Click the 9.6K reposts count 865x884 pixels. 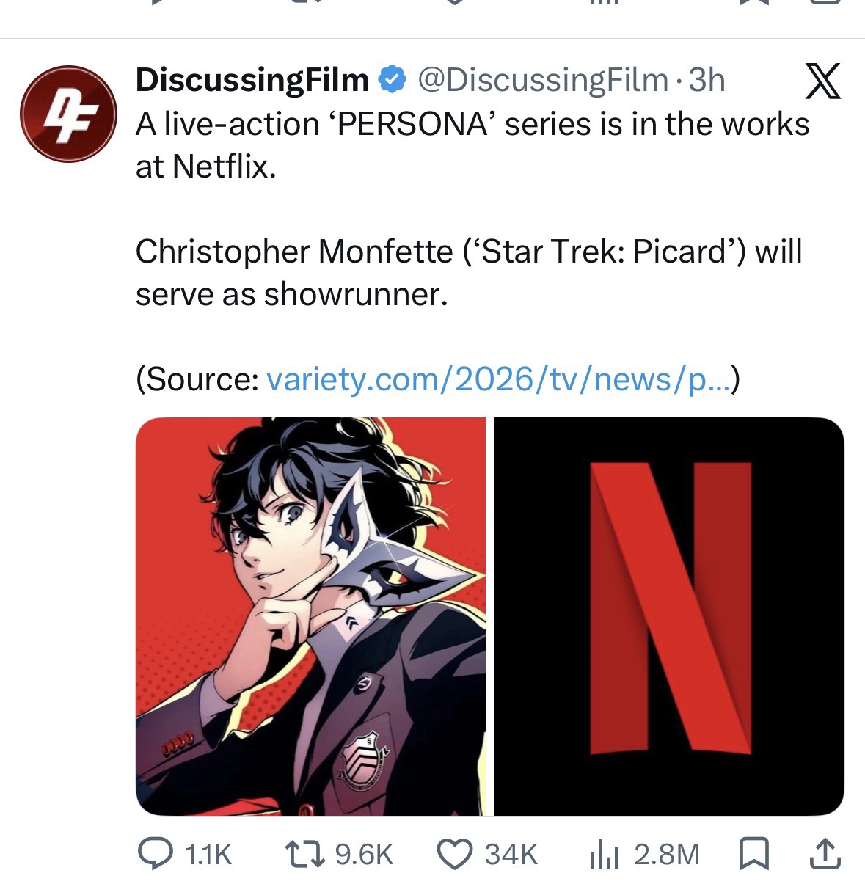(364, 855)
